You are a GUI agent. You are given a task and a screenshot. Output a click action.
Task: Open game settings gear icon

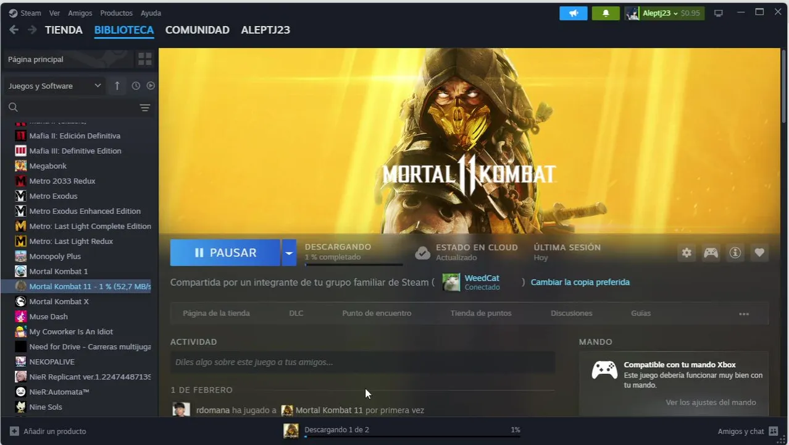(687, 252)
